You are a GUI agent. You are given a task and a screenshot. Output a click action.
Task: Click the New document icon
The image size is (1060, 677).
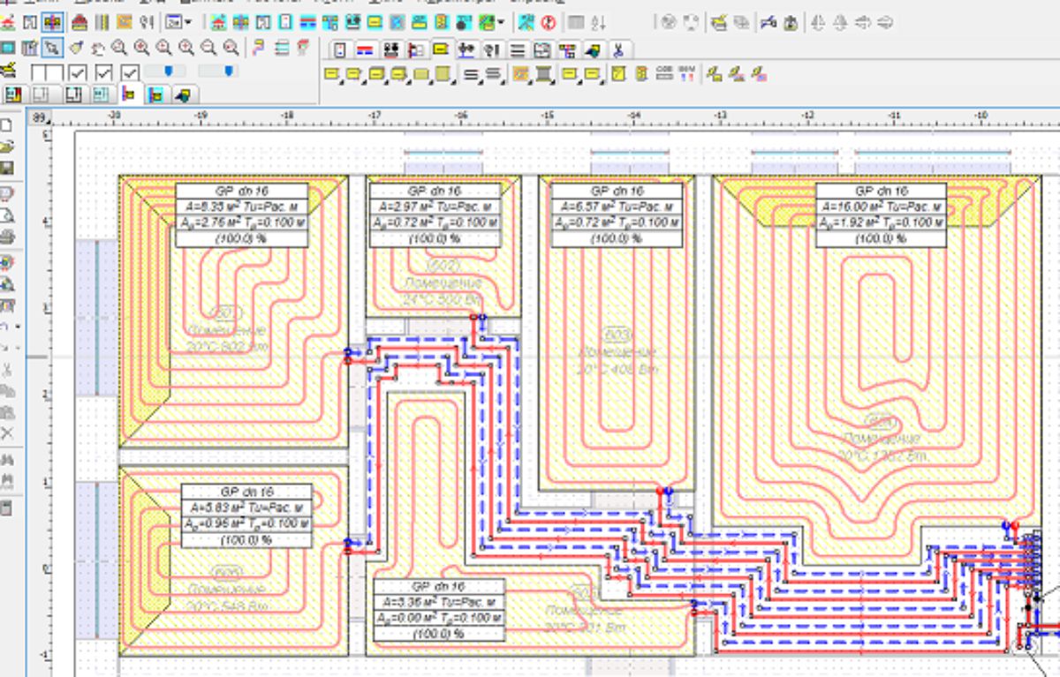tap(7, 124)
